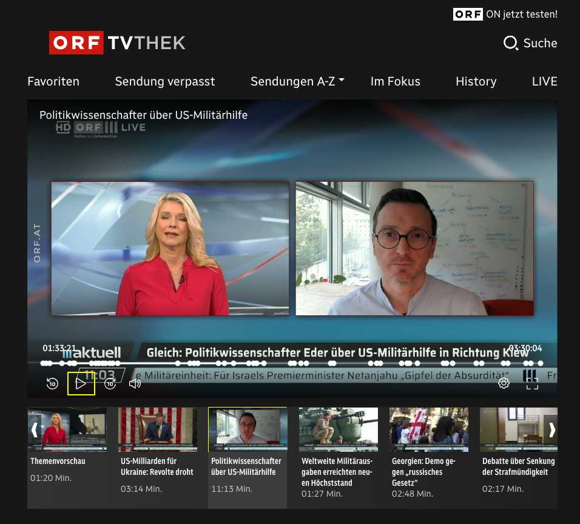
Task: Rewind the video 10 seconds
Action: pos(53,383)
